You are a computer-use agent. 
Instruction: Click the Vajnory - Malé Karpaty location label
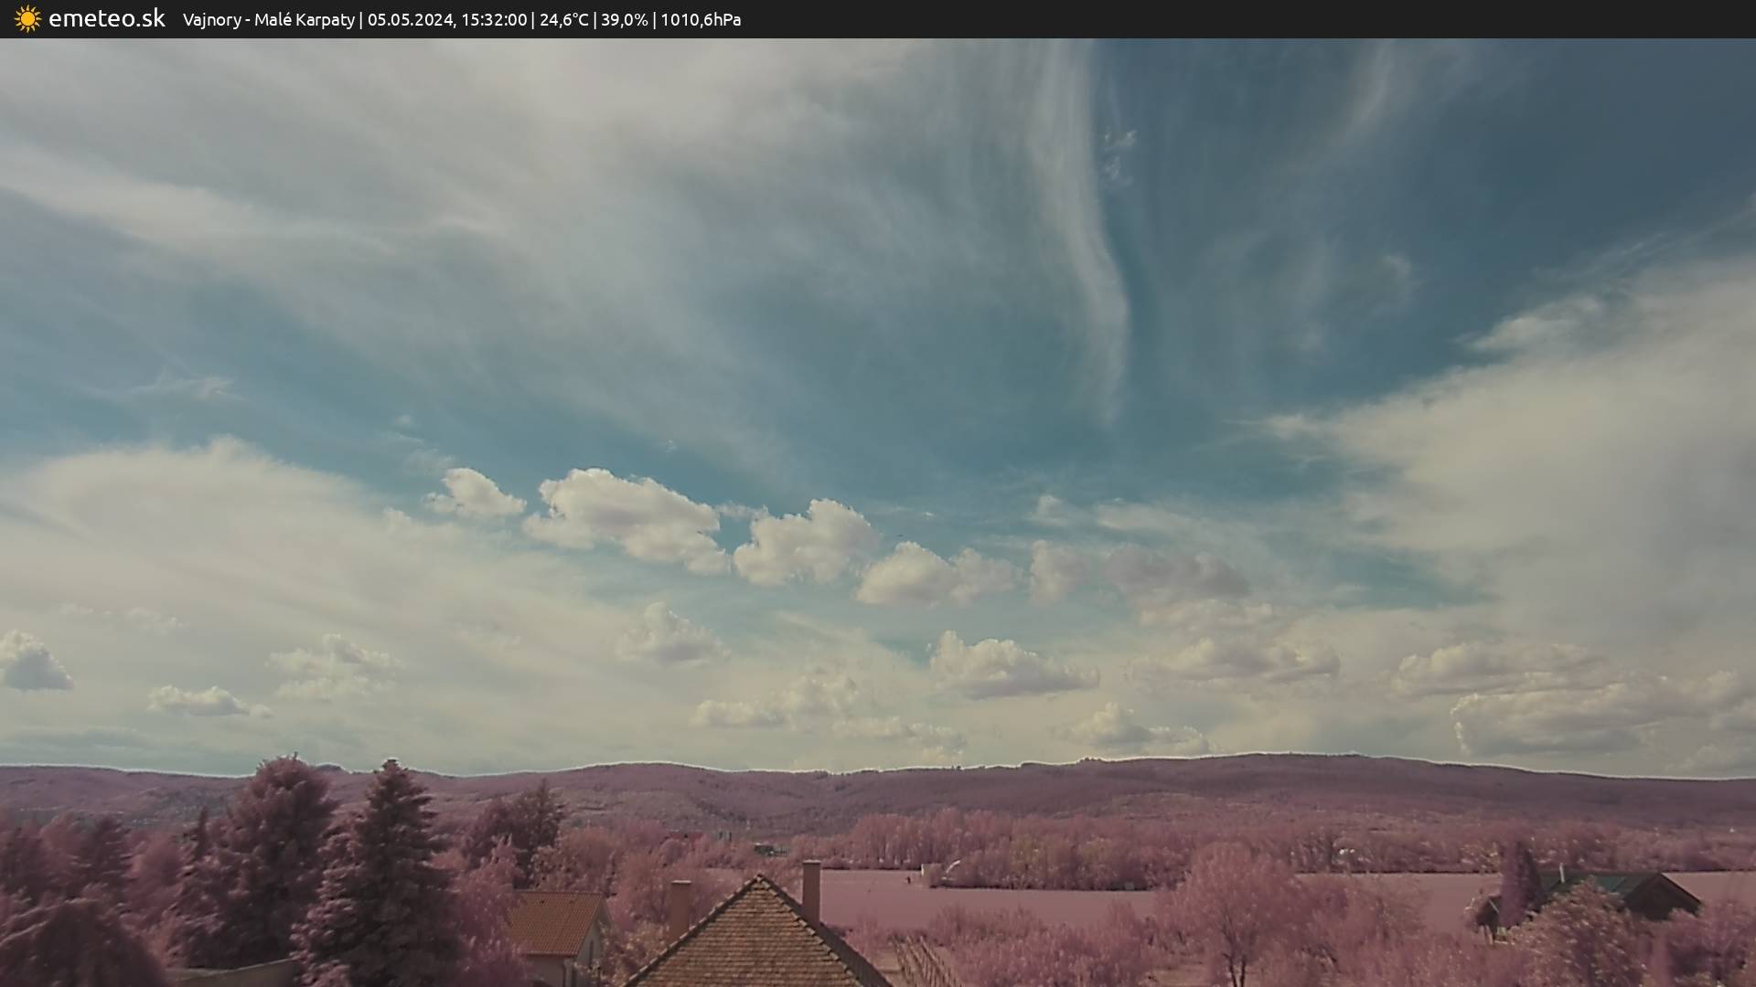pos(268,19)
